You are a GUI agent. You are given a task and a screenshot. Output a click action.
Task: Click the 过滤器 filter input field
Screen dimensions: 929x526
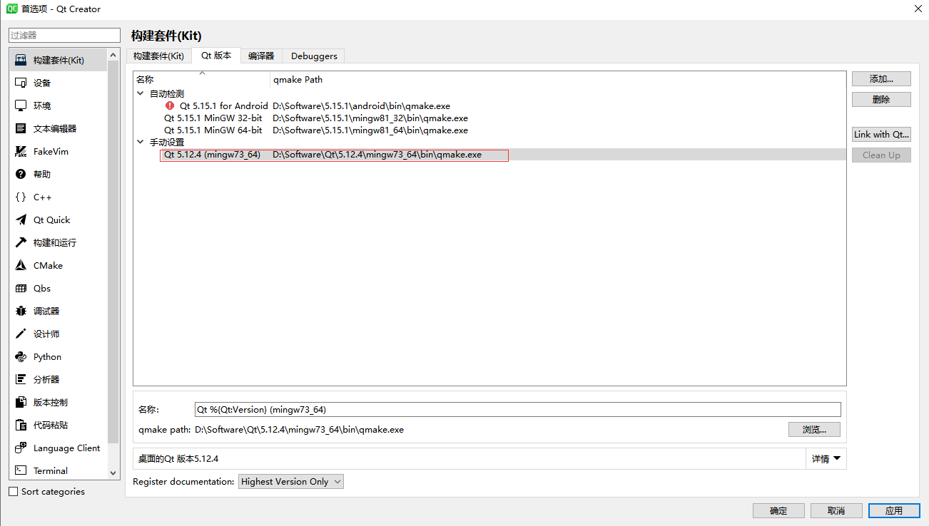(64, 35)
